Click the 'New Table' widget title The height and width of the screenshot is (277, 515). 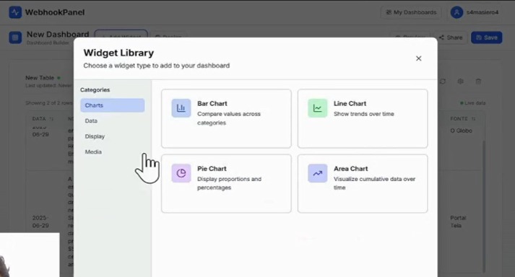click(40, 78)
